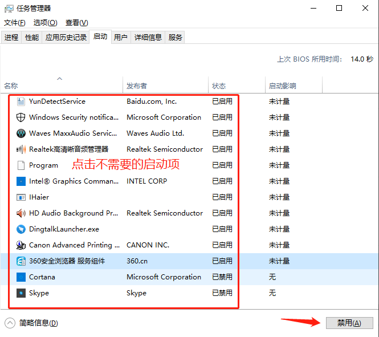Sort by the 状态 column header

pyautogui.click(x=237, y=84)
